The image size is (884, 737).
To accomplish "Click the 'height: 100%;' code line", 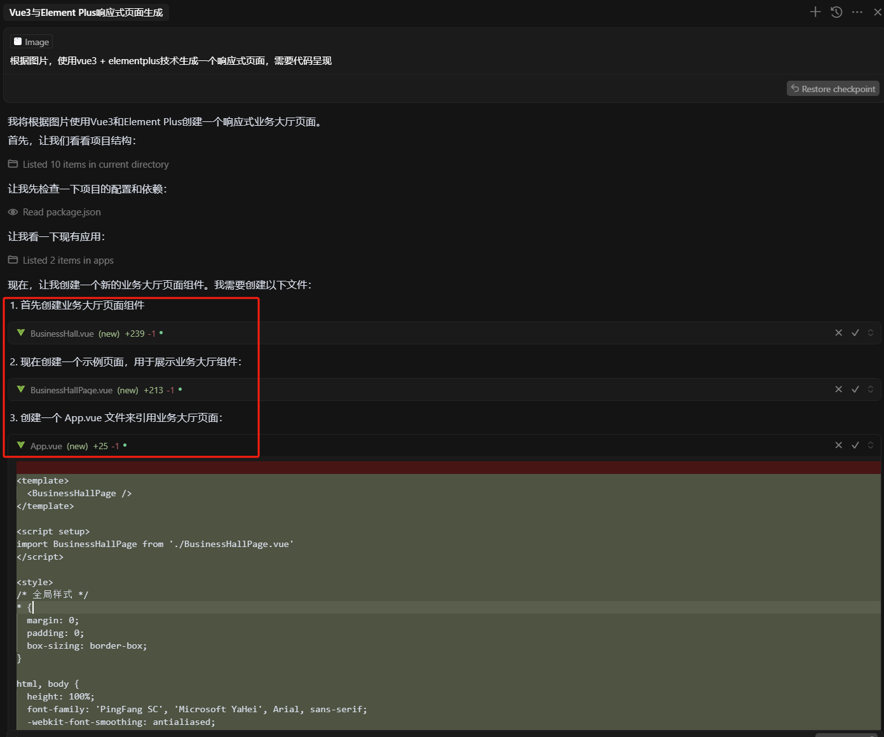I will pyautogui.click(x=60, y=696).
